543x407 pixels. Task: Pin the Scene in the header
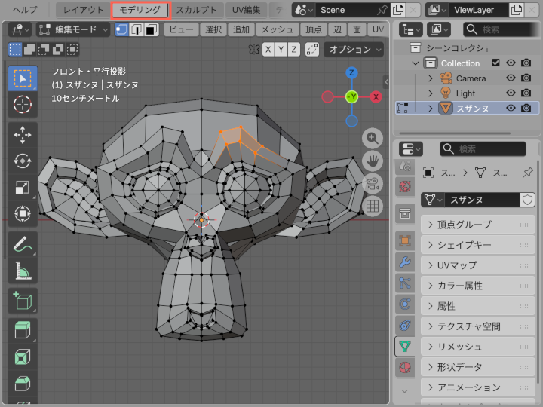382,10
